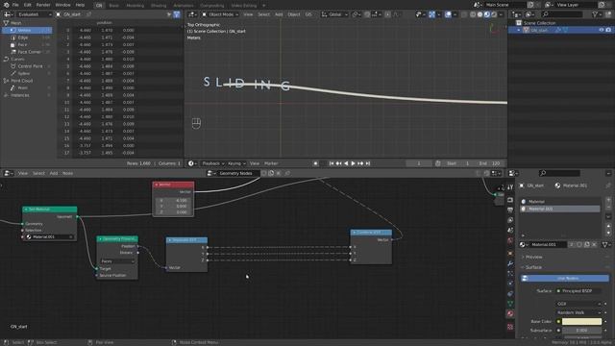
Task: Jump to timeline end frame
Action: tap(368, 163)
